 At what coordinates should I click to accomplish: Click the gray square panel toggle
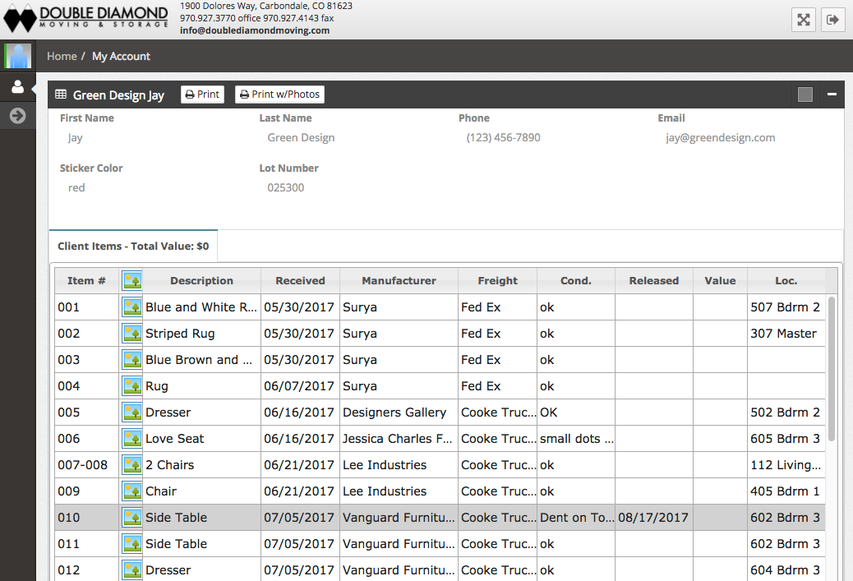(805, 95)
